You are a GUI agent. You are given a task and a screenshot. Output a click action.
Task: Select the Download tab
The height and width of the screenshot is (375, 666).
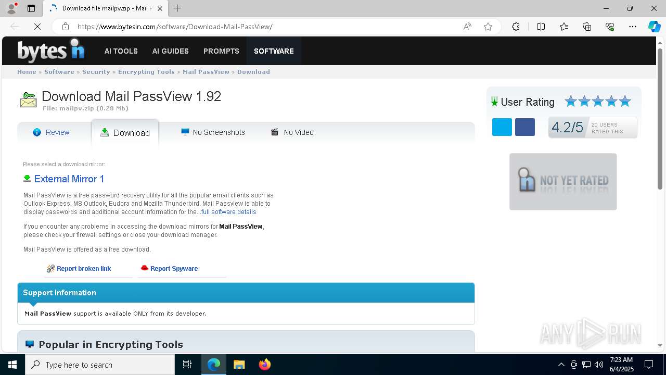pos(125,133)
